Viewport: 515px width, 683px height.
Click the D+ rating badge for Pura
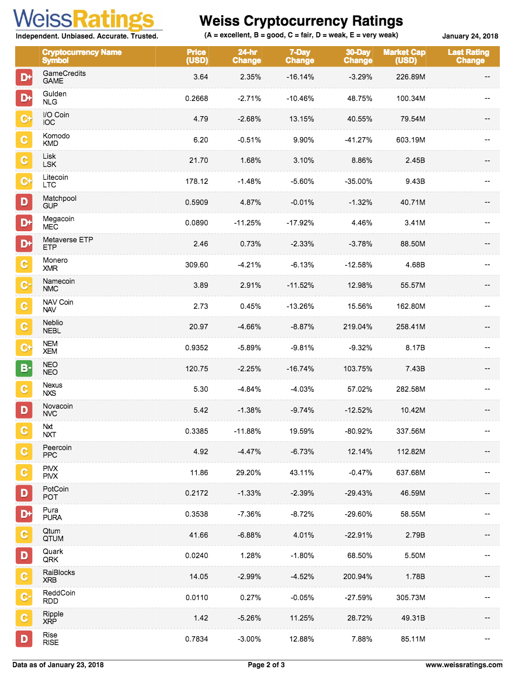coord(24,514)
